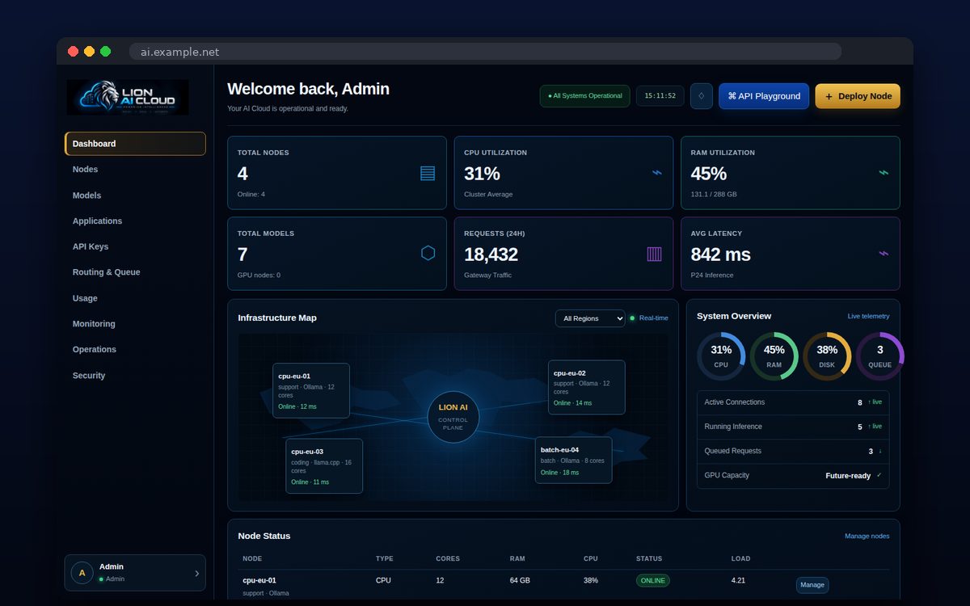Click the STATUS column header
This screenshot has width=970, height=606.
(x=649, y=558)
